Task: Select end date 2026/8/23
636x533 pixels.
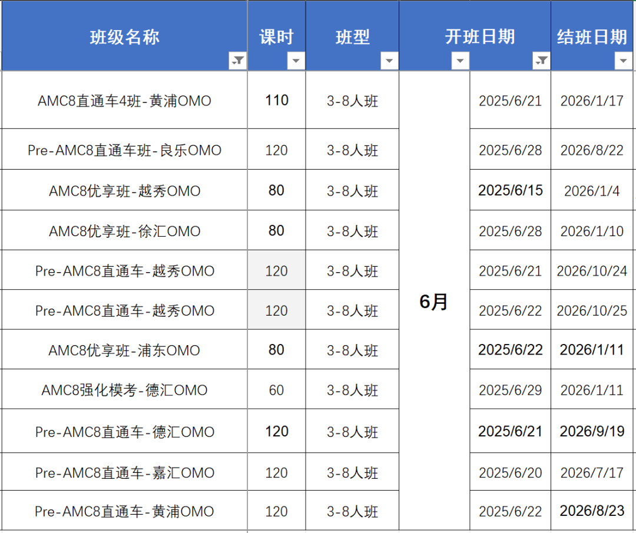Action: point(592,511)
